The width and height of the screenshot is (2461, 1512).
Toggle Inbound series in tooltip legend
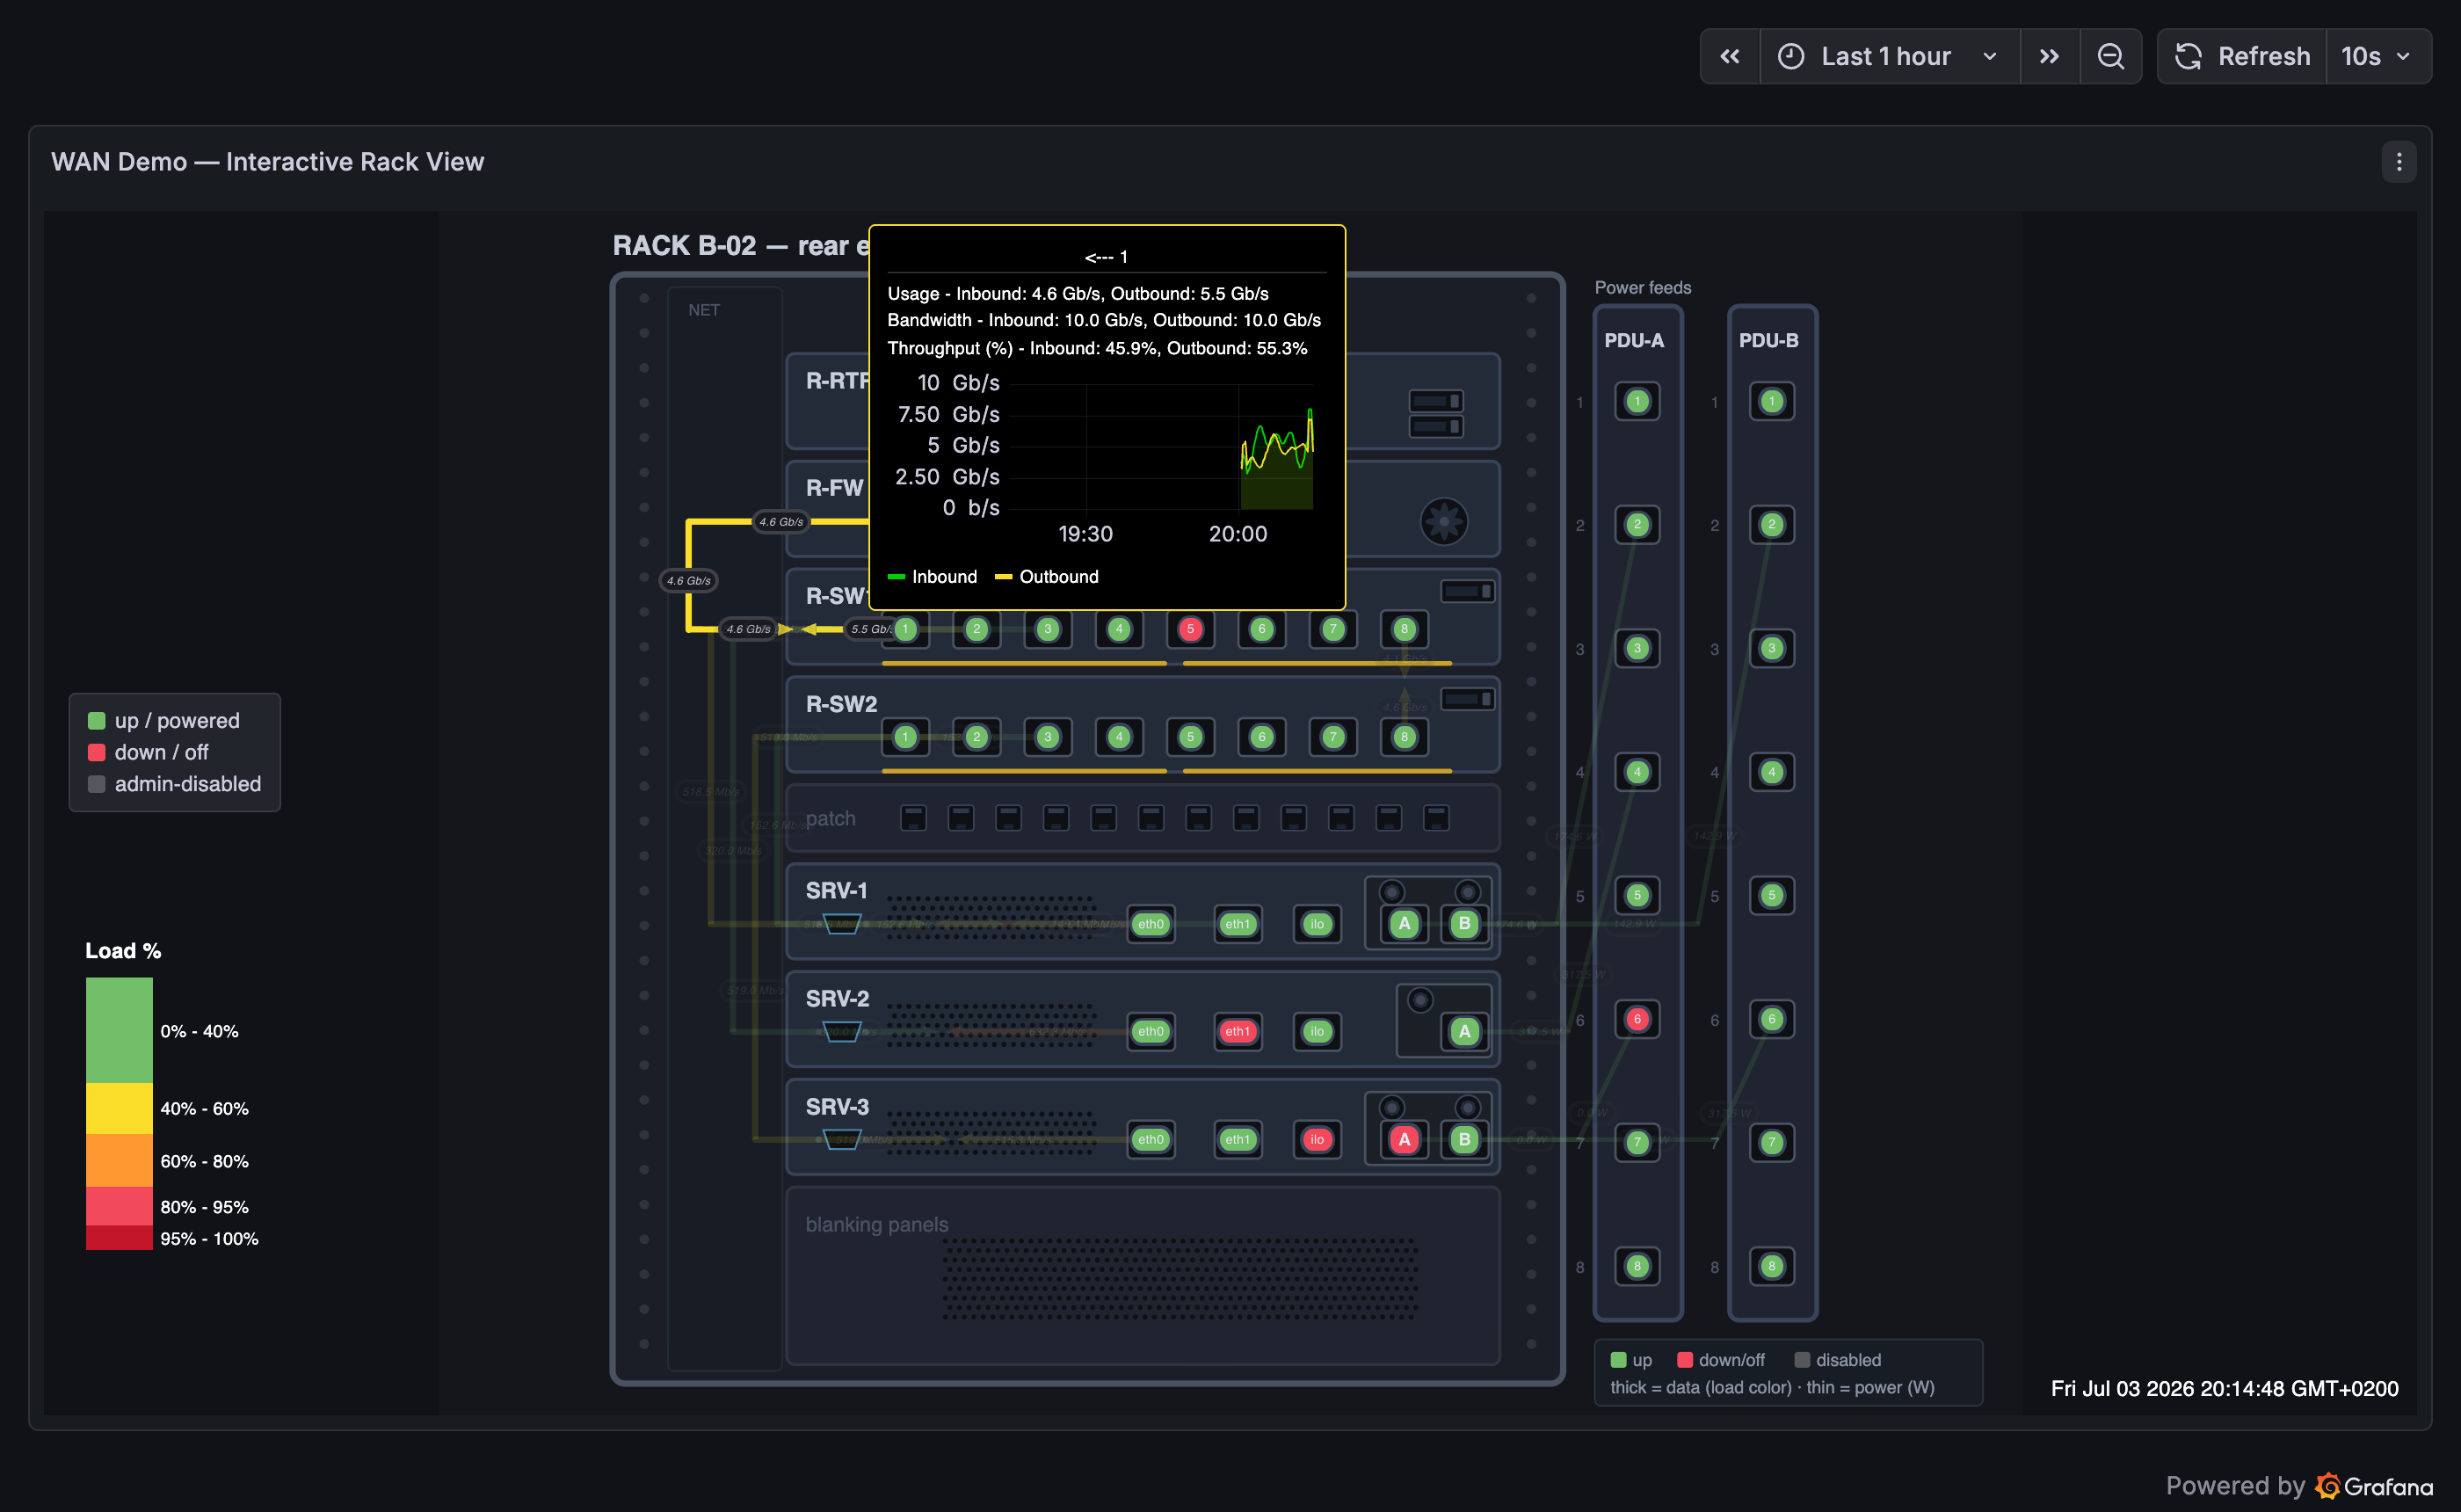coord(933,577)
